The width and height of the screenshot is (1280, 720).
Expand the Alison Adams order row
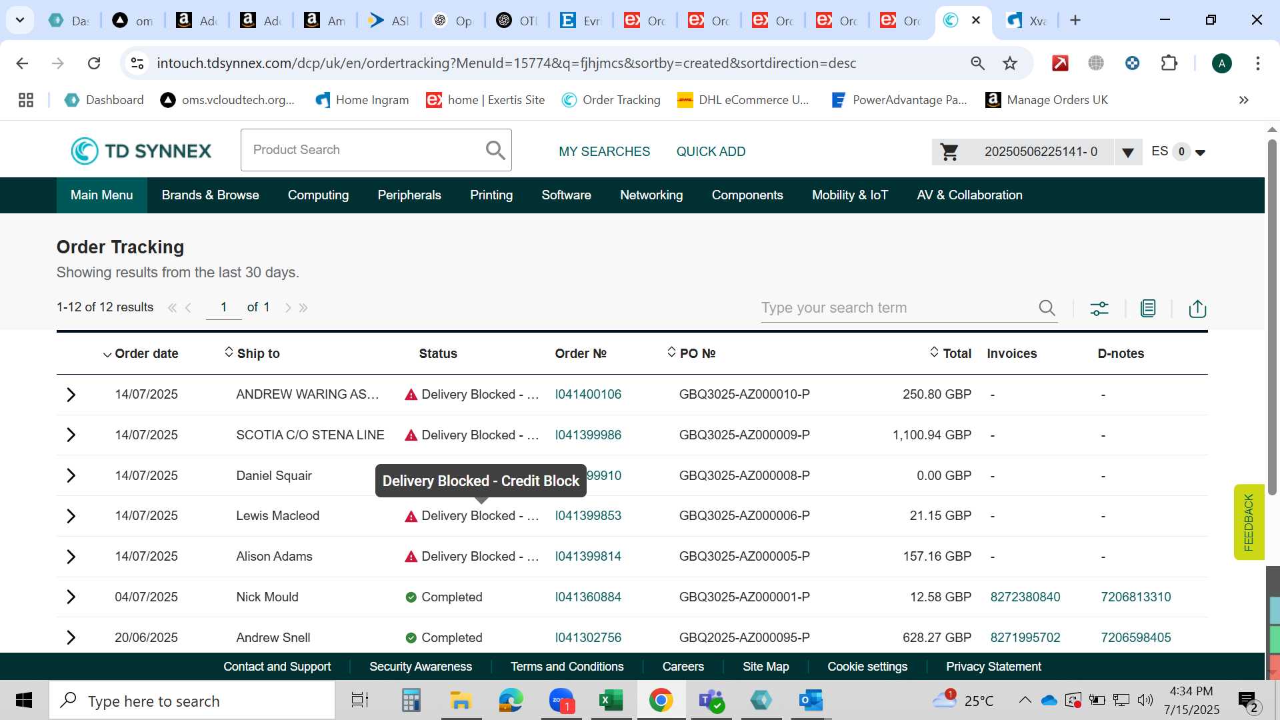[x=71, y=557]
